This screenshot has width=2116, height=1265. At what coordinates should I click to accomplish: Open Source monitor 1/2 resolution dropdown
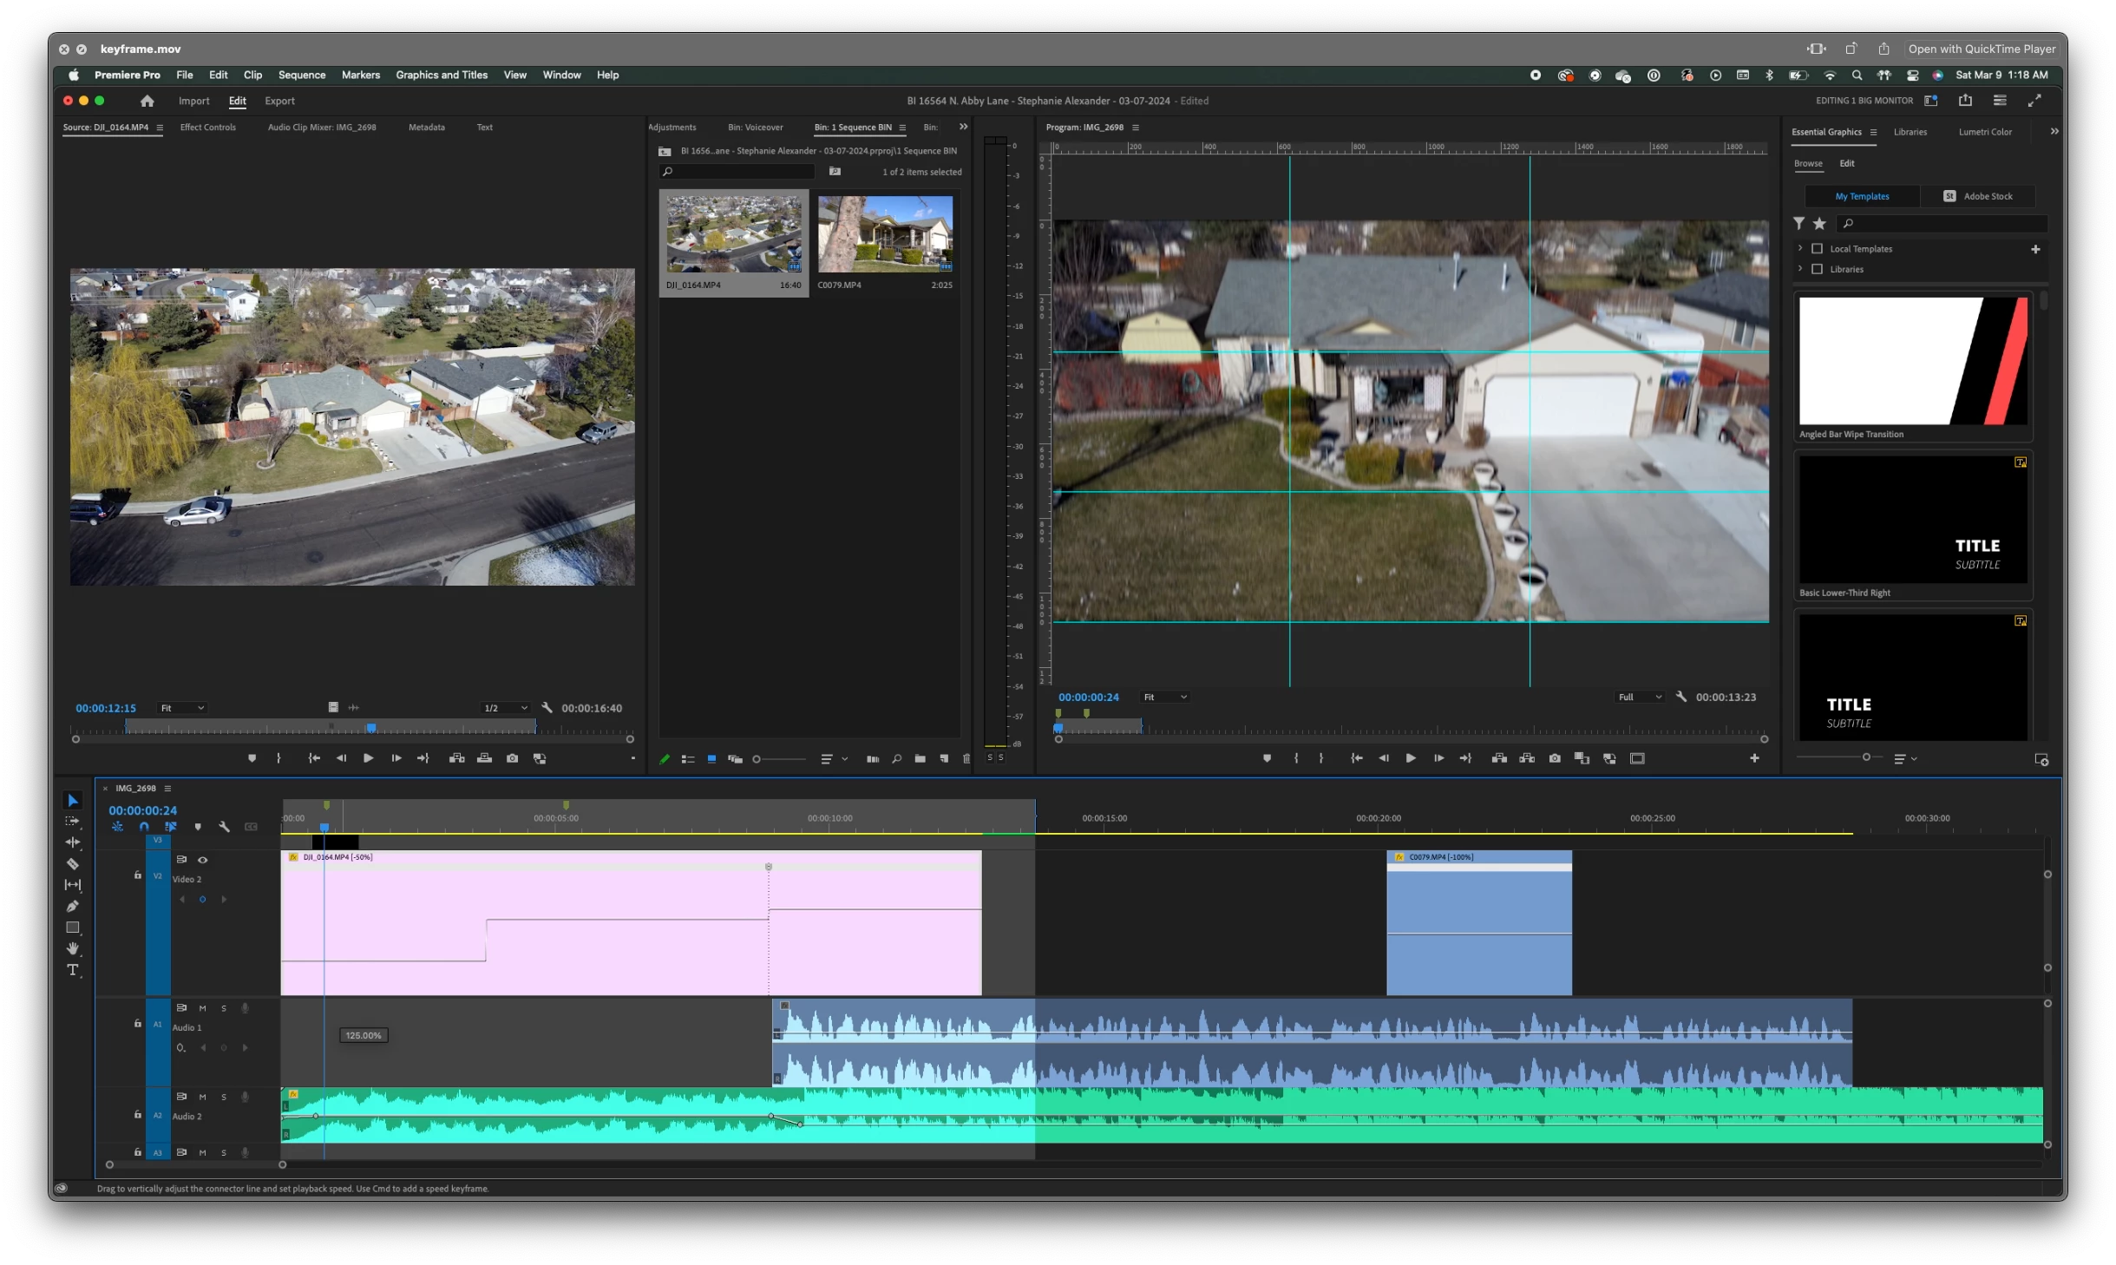pyautogui.click(x=505, y=708)
